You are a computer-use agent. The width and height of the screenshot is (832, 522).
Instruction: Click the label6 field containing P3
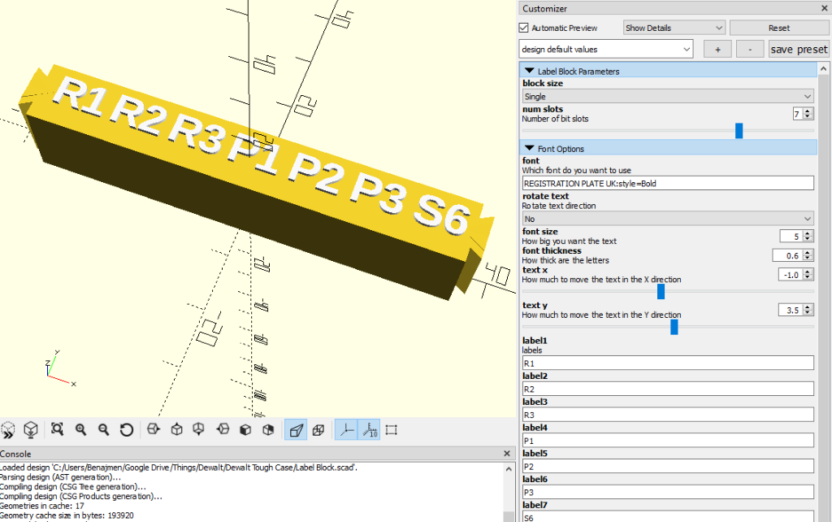point(668,492)
